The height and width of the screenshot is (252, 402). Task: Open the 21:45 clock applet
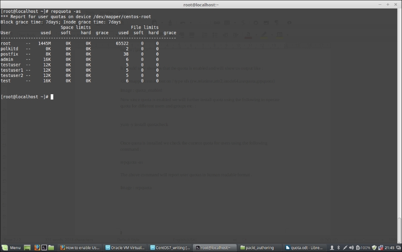[x=390, y=248]
